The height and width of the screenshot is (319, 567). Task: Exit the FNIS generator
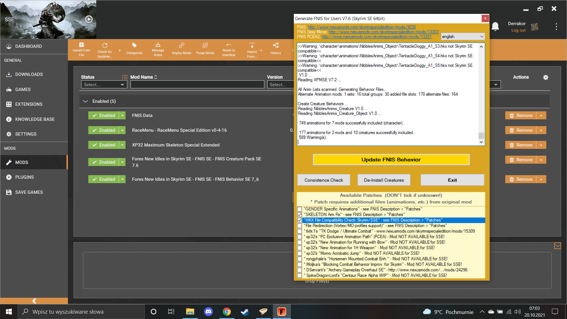point(452,180)
